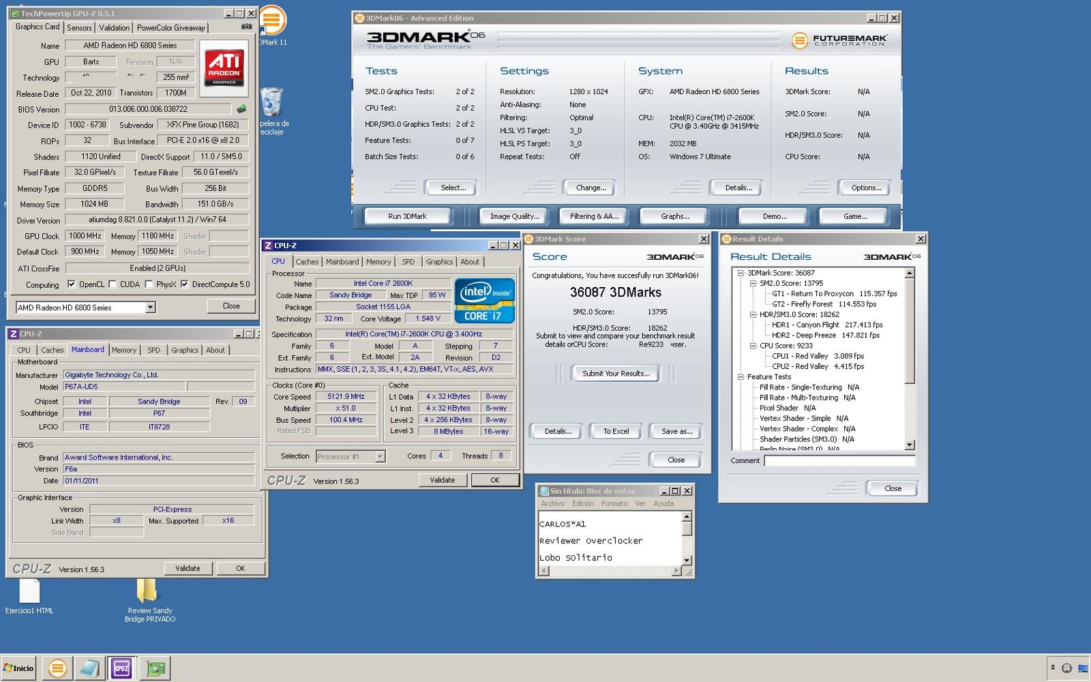Viewport: 1091px width, 682px height.
Task: Click the Result Details vertical scrollbar
Action: [x=909, y=359]
